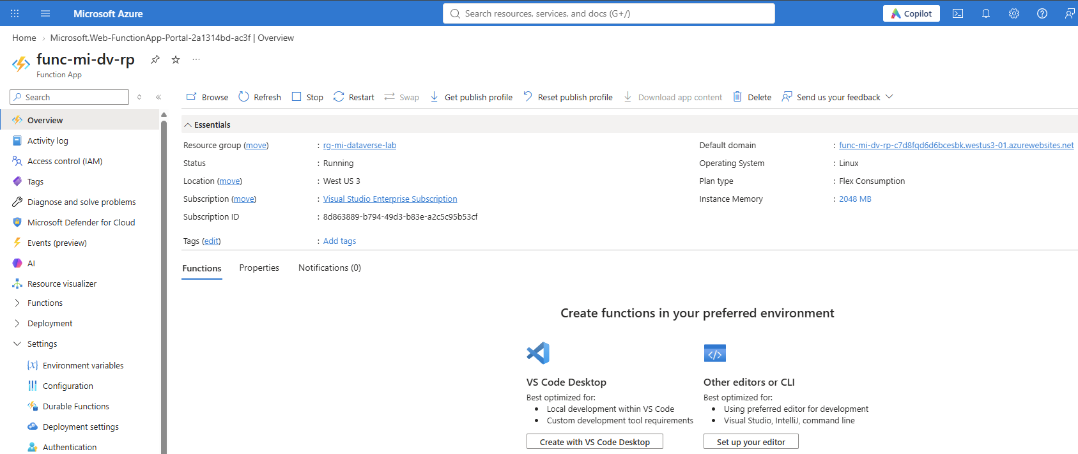1078x454 pixels.
Task: Open Visual Studio Enterprise Subscription link
Action: [390, 199]
